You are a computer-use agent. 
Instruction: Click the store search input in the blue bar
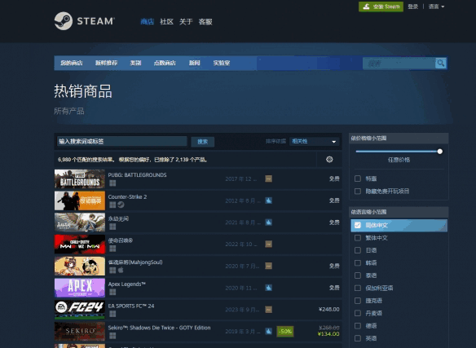(399, 64)
